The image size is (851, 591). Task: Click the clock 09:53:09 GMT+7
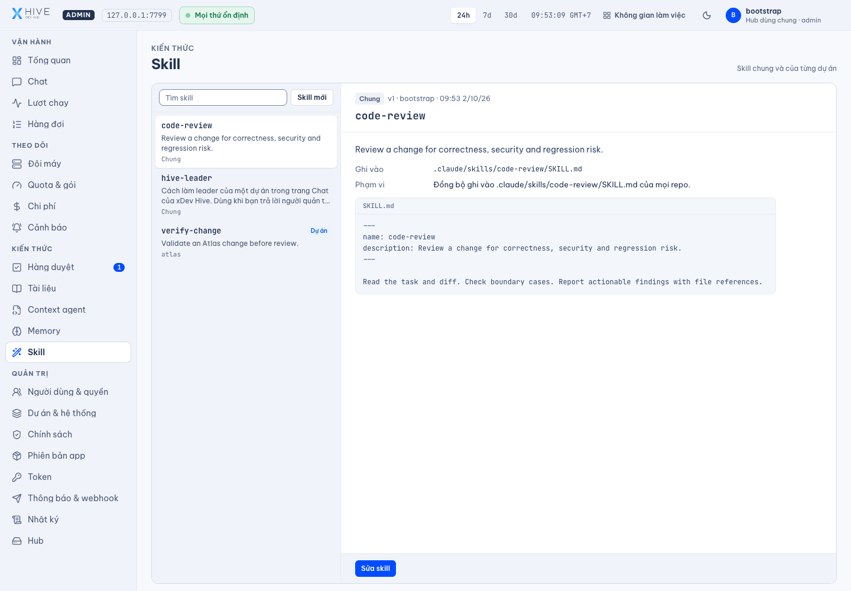point(561,15)
